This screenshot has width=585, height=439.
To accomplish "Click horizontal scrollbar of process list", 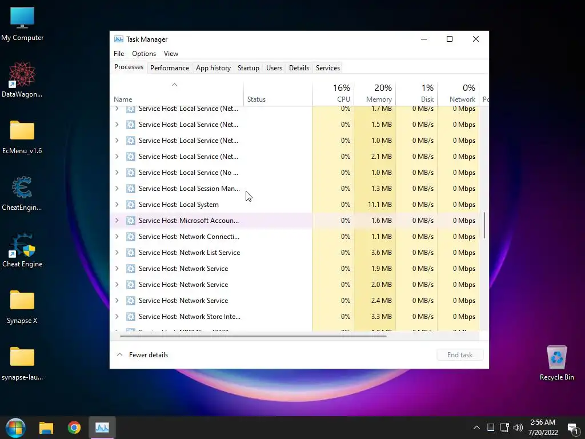I will [x=253, y=336].
